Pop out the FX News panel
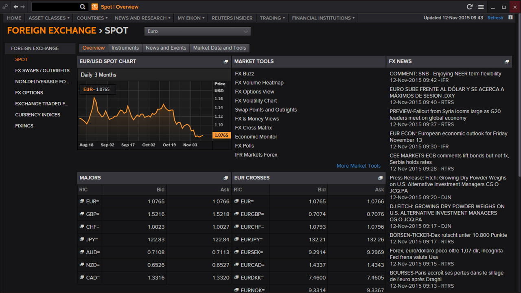The height and width of the screenshot is (293, 521). pyautogui.click(x=507, y=61)
